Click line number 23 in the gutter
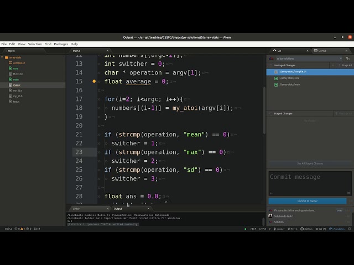The height and width of the screenshot is (265, 354). [x=79, y=152]
